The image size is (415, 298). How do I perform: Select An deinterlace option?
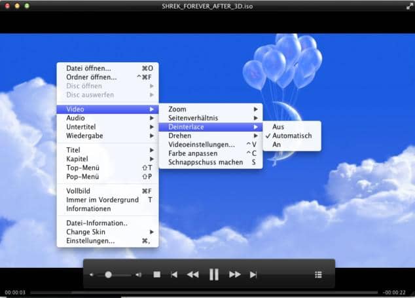pos(292,144)
